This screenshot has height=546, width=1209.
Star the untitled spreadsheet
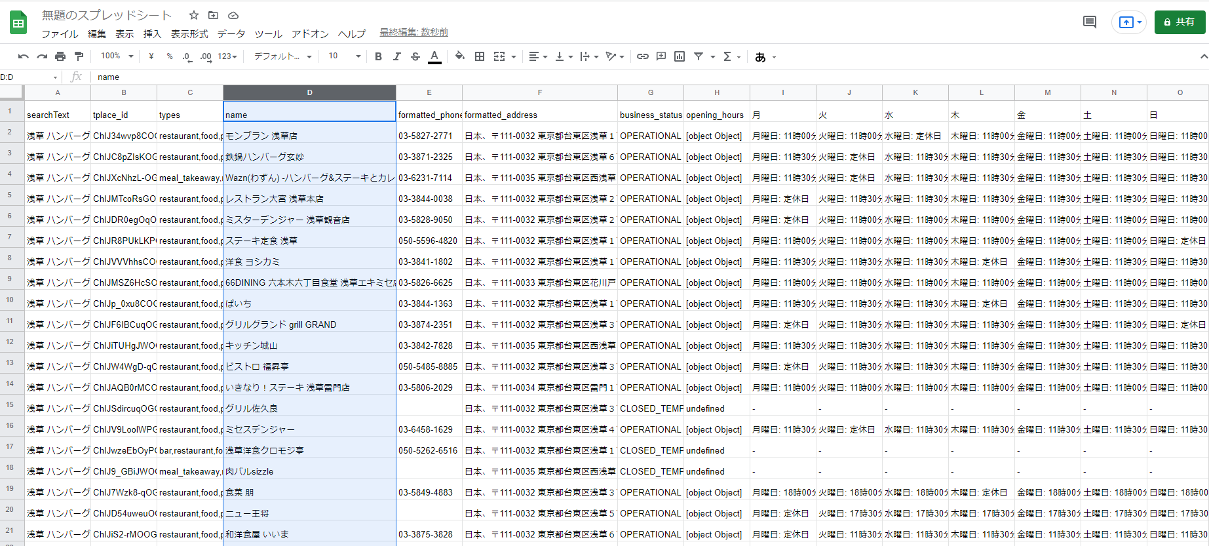pos(194,15)
